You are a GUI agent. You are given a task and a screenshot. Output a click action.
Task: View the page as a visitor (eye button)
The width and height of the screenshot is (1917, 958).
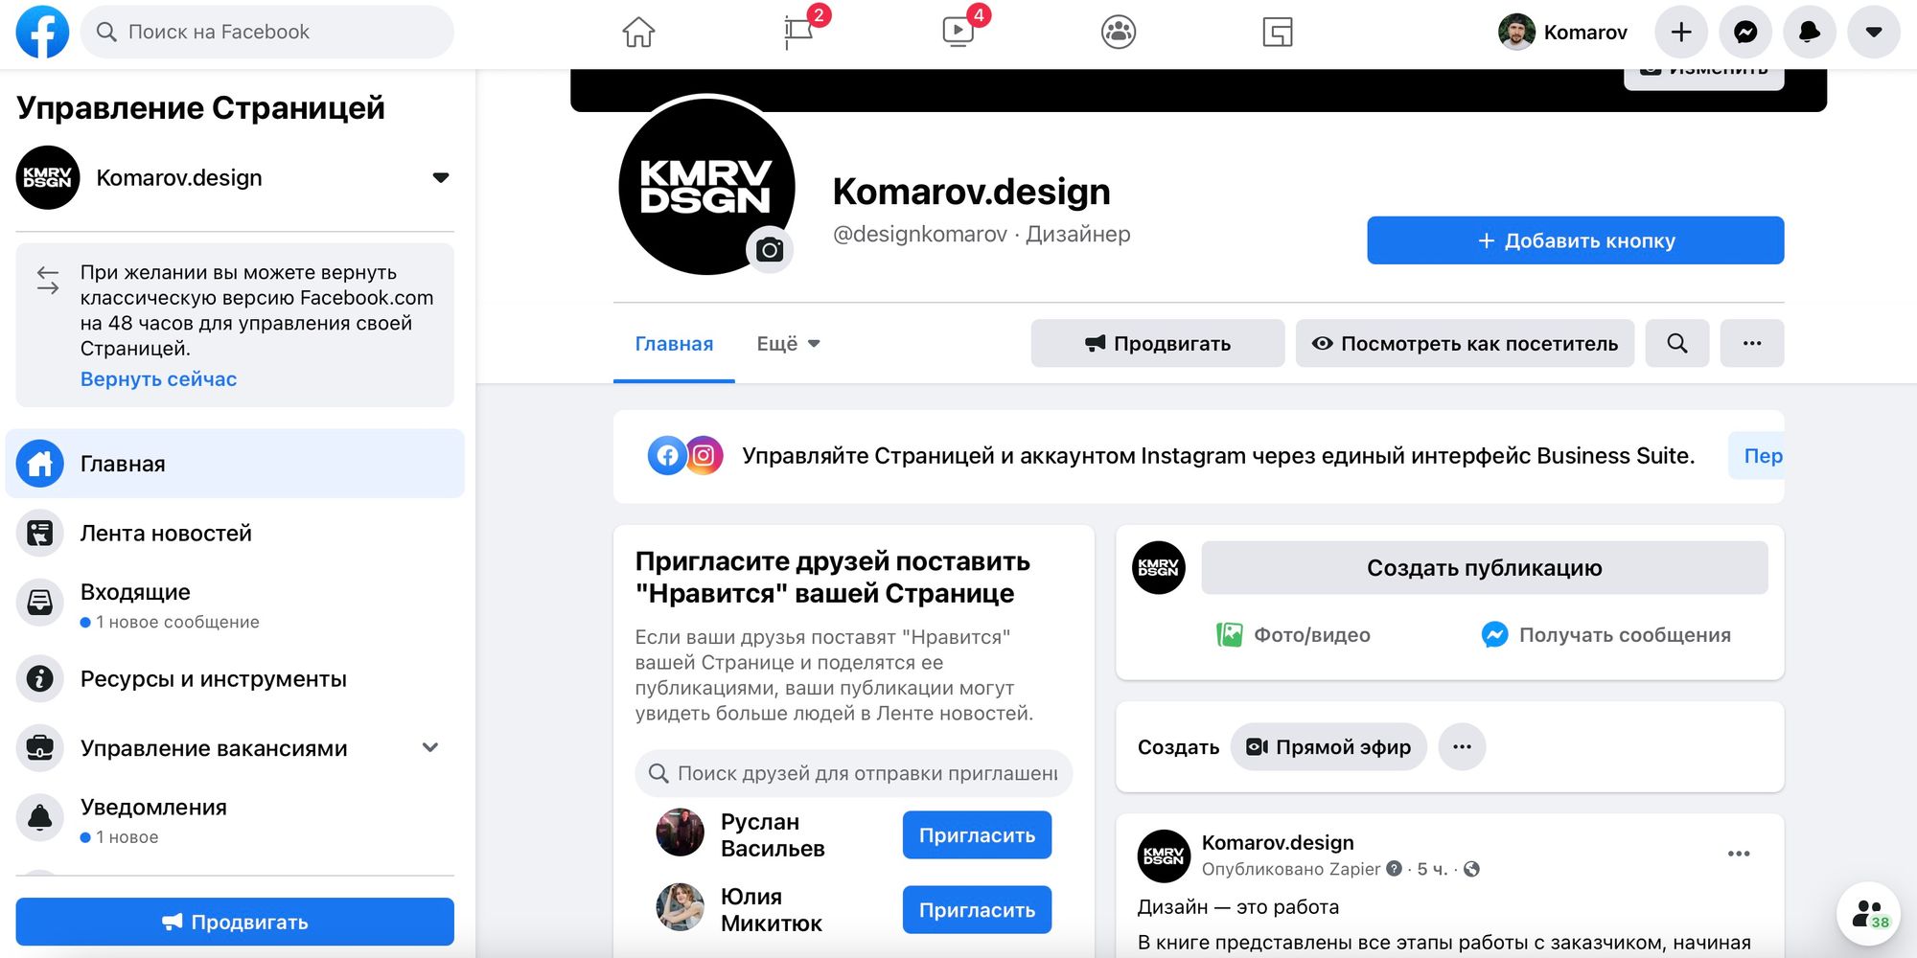point(1465,343)
